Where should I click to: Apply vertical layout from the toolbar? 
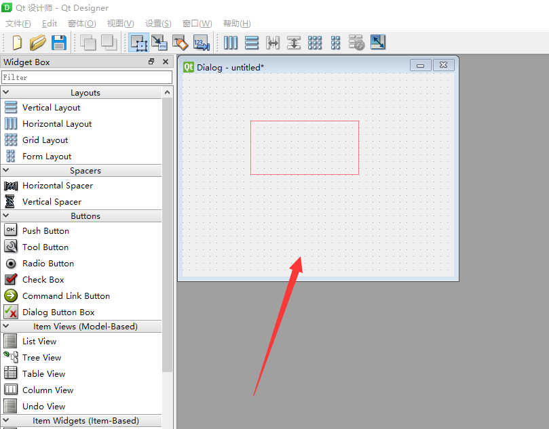(x=252, y=43)
